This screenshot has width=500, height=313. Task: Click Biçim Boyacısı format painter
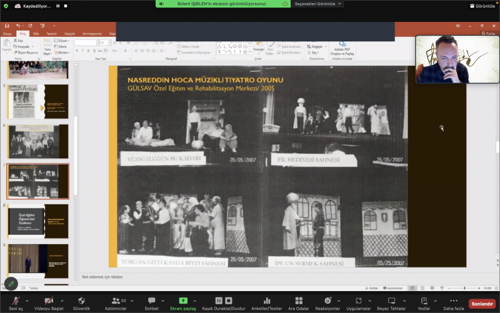(26, 53)
